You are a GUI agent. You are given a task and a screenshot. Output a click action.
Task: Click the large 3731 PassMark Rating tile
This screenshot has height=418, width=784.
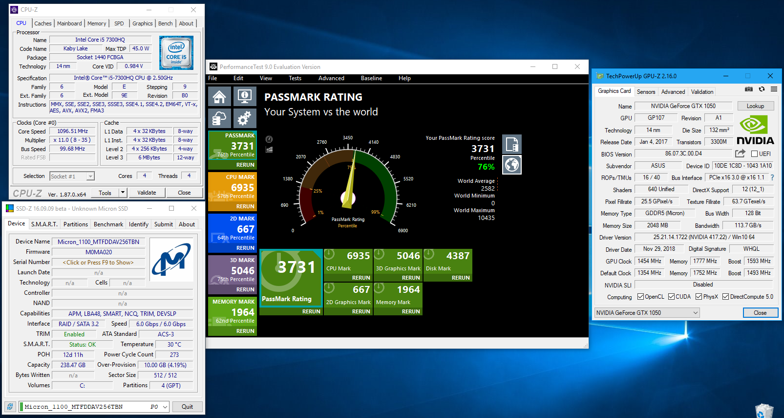click(x=291, y=278)
